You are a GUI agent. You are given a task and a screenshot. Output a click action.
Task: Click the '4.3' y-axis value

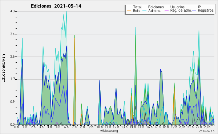(12, 11)
